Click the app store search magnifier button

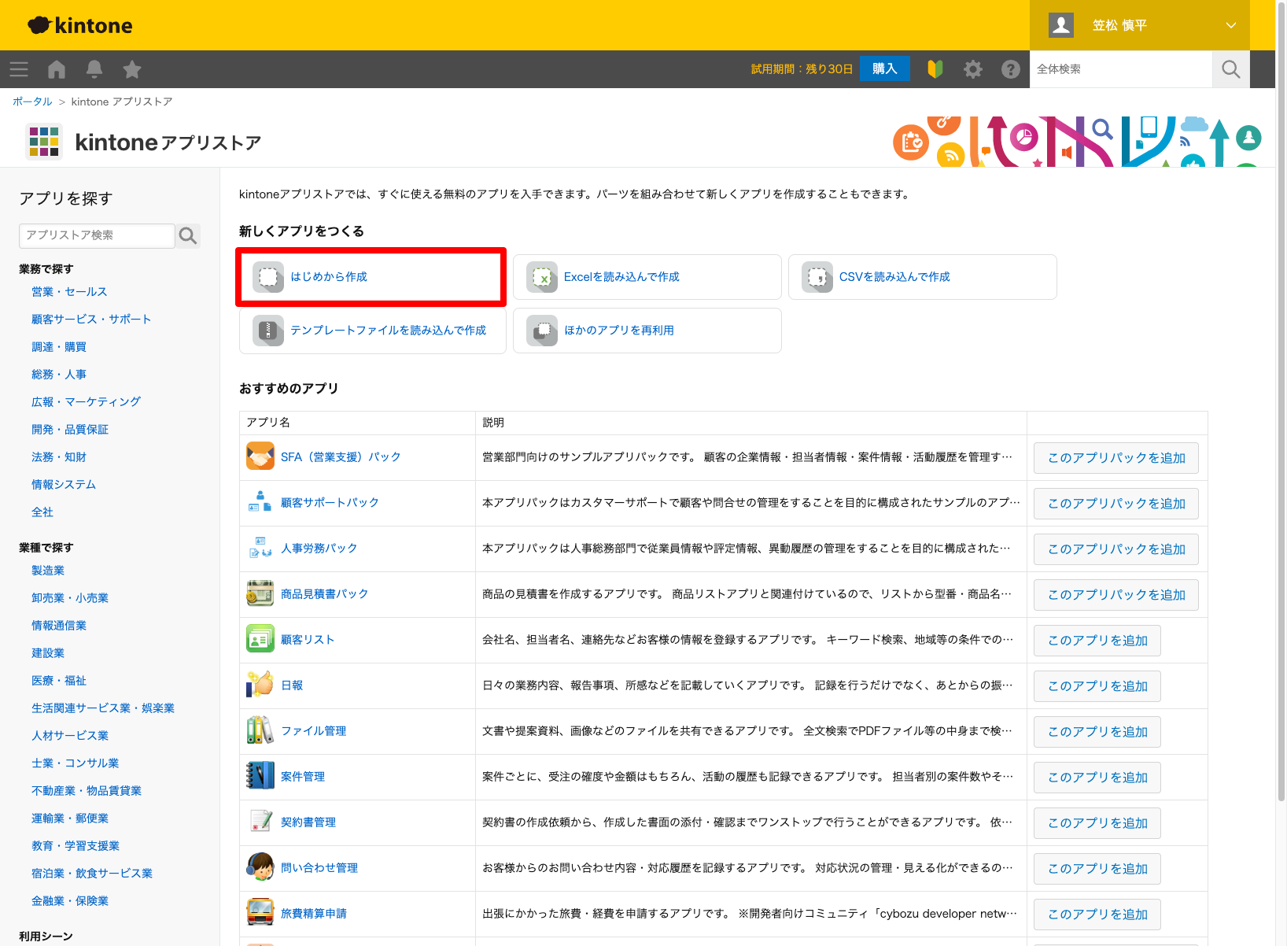pyautogui.click(x=188, y=235)
